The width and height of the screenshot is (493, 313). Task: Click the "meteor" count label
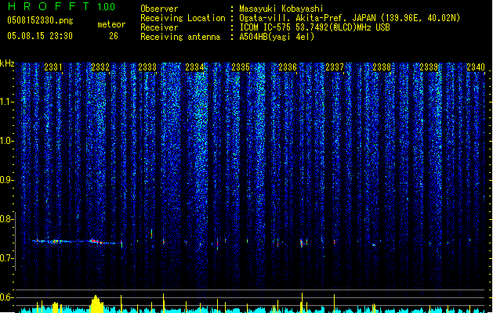111,24
